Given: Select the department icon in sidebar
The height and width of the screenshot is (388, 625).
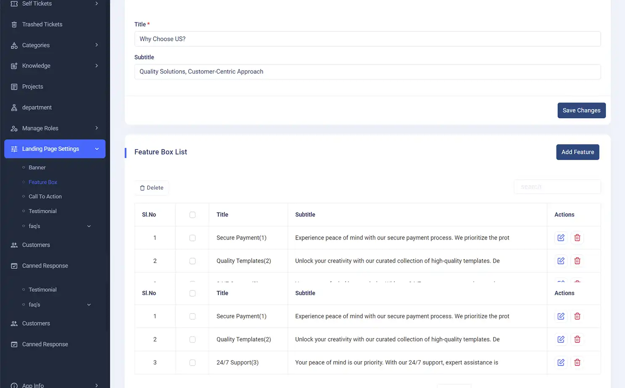Looking at the screenshot, I should 14,107.
